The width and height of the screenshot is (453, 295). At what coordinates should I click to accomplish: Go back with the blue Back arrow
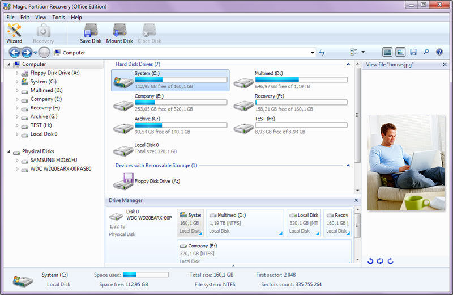(15, 53)
